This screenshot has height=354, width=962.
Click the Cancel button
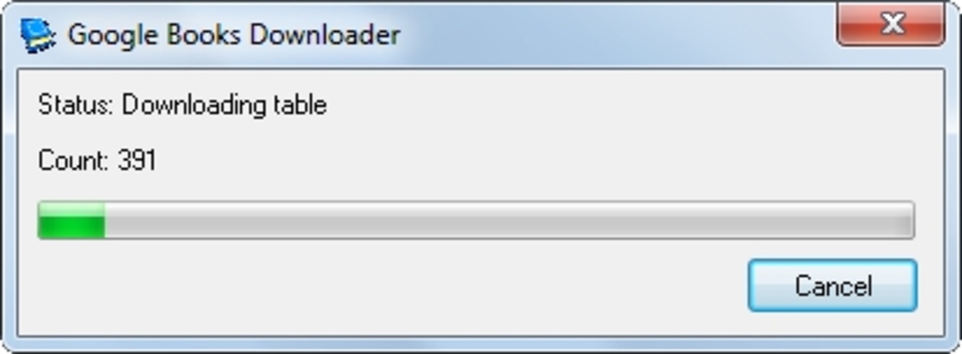pyautogui.click(x=833, y=286)
